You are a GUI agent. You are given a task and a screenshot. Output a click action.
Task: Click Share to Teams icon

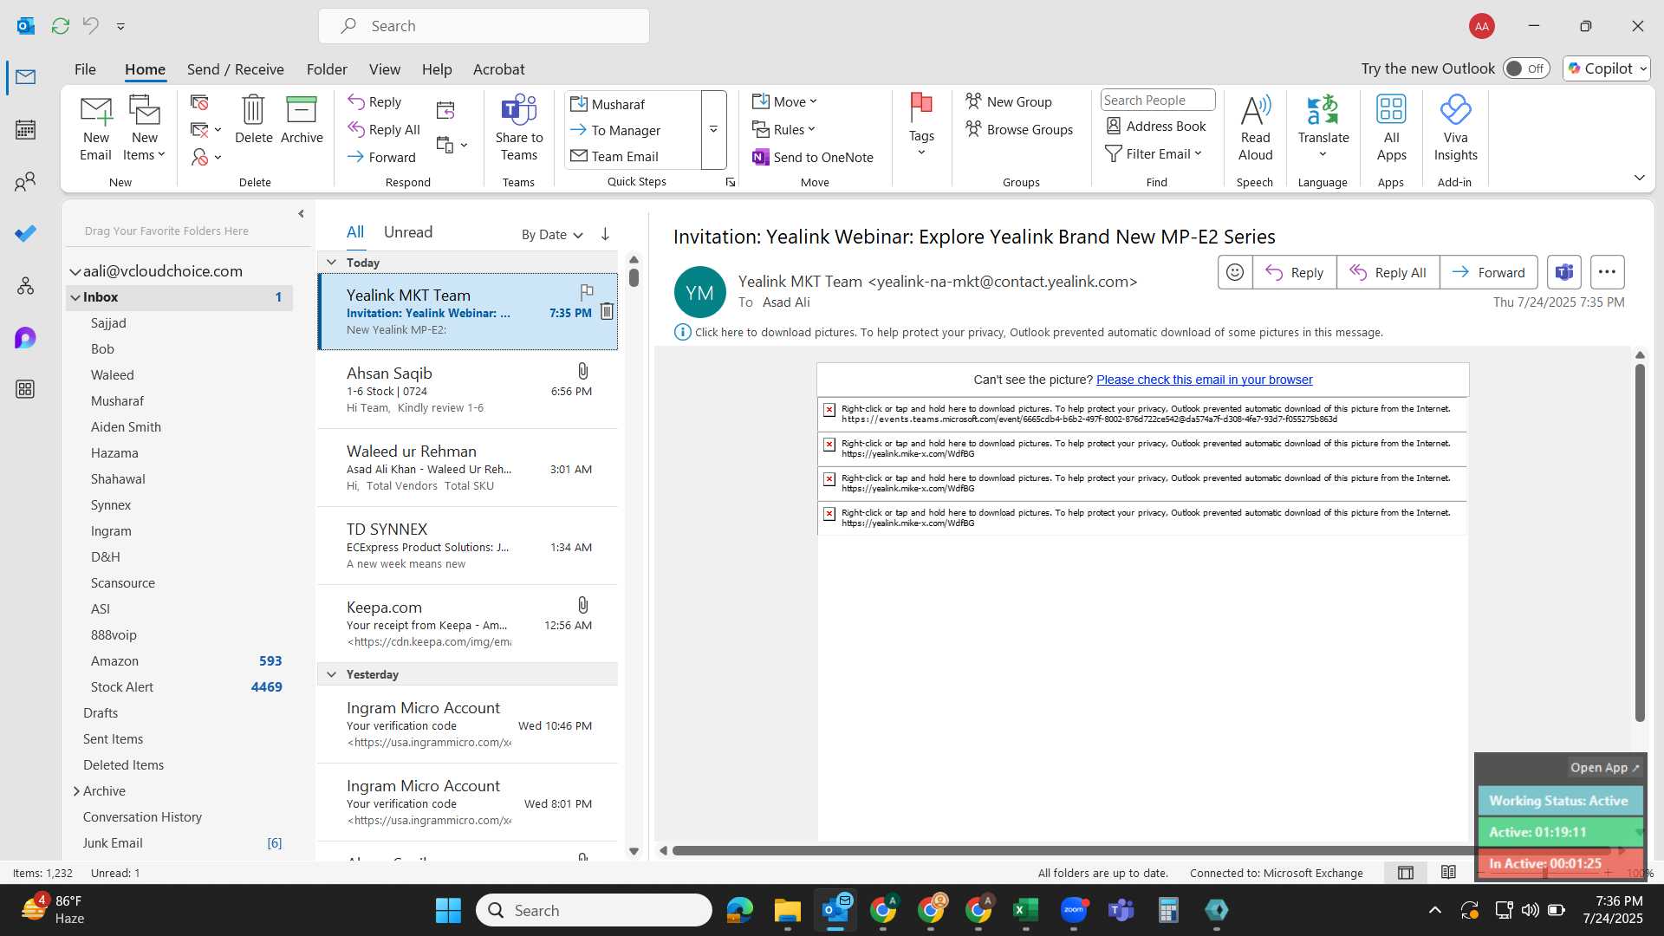tap(519, 128)
